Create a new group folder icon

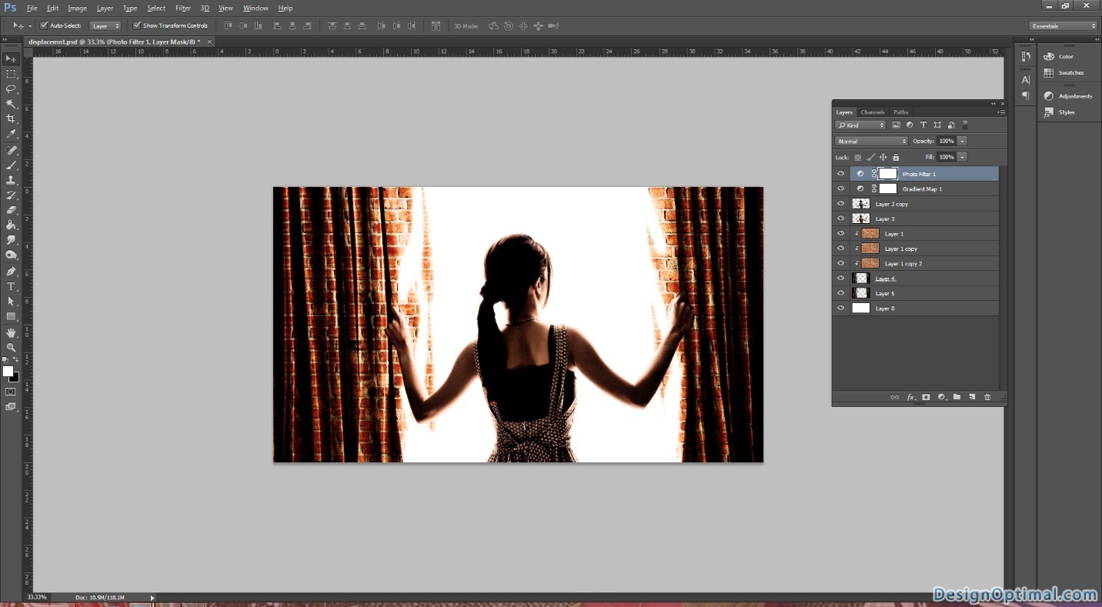(x=957, y=397)
